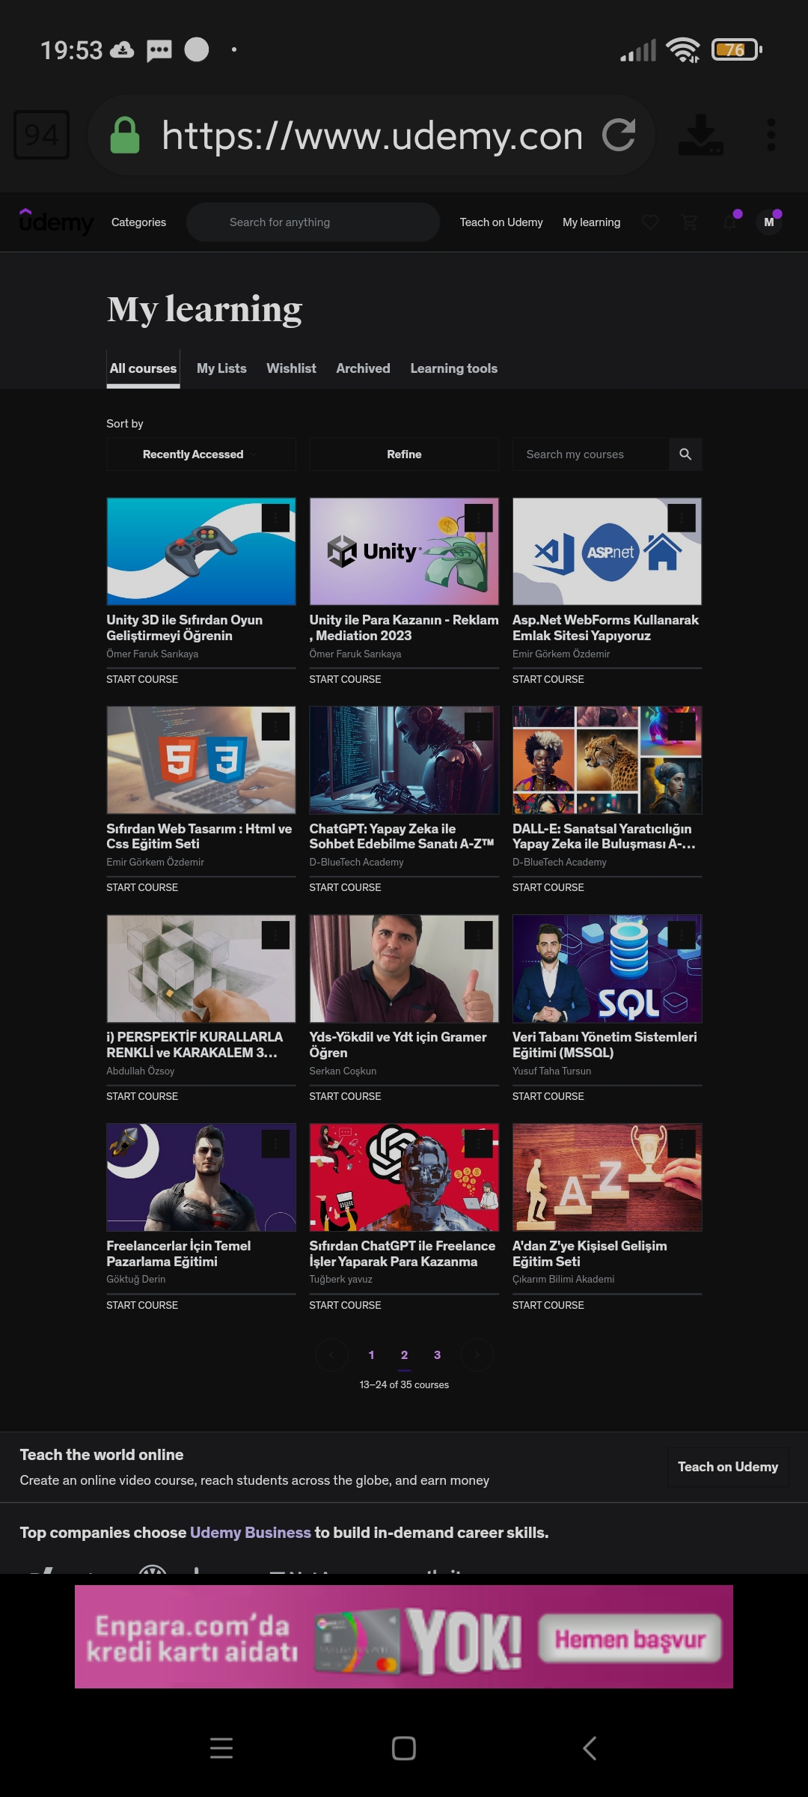Start course Veri Tabanı Yönetim Sistemleri
This screenshot has height=1797, width=808.
(548, 1096)
